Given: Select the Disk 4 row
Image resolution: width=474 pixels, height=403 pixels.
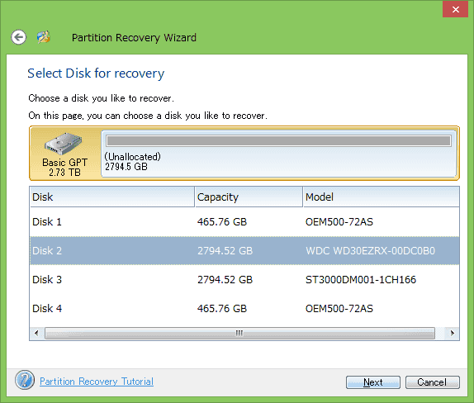Looking at the screenshot, I should pos(244,308).
